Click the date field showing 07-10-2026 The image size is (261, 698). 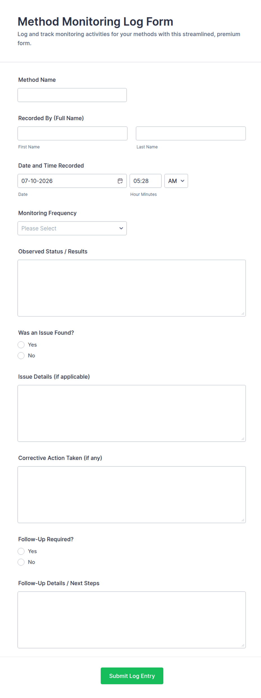click(x=72, y=181)
